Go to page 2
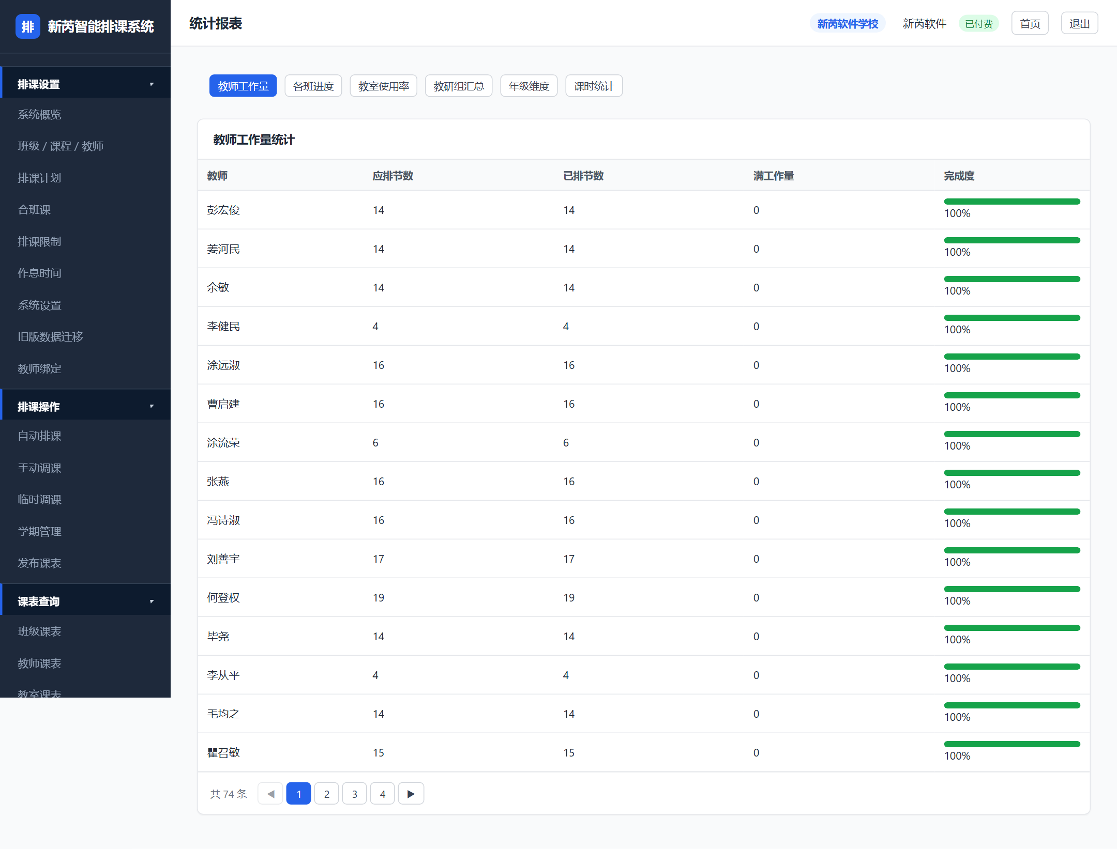This screenshot has width=1117, height=849. click(x=327, y=794)
